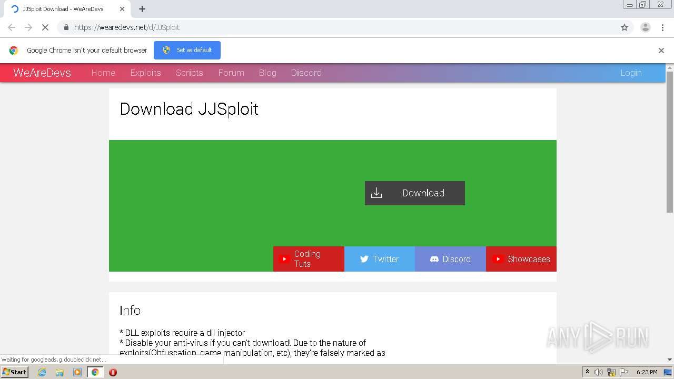Image resolution: width=674 pixels, height=379 pixels.
Task: Click the red antivirus taskbar icon
Action: pyautogui.click(x=113, y=372)
